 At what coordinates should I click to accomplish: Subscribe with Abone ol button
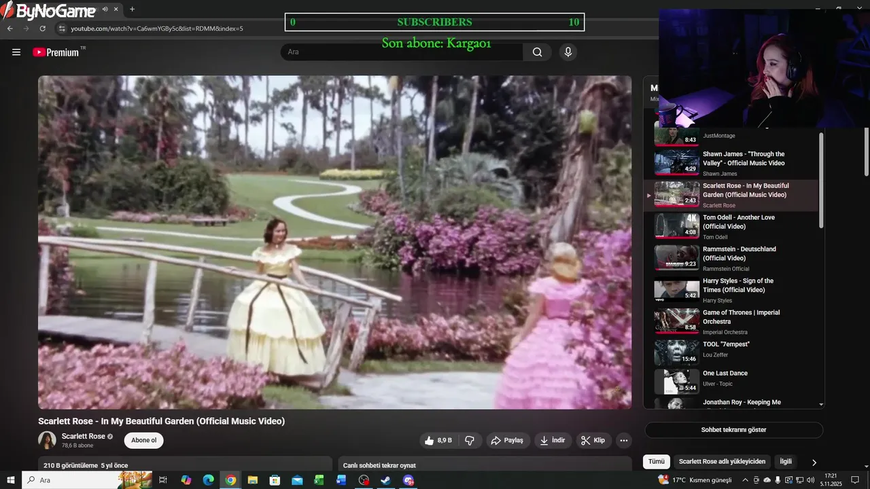[x=143, y=440]
